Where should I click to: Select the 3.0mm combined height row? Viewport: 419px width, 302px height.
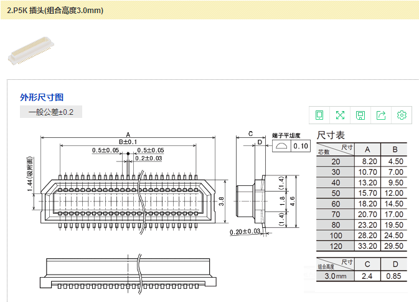pyautogui.click(x=361, y=276)
